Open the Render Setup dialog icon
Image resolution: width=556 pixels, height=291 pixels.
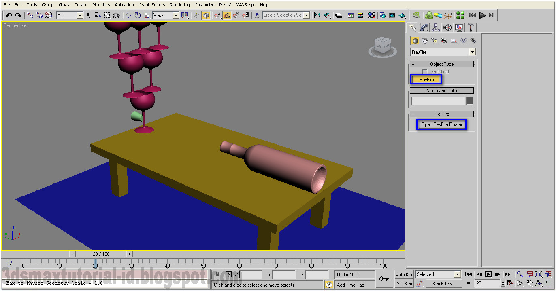(x=383, y=15)
